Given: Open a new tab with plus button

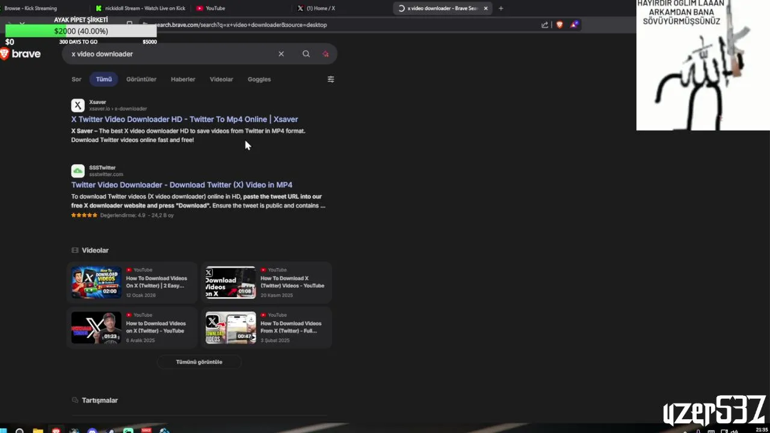Looking at the screenshot, I should pyautogui.click(x=500, y=8).
